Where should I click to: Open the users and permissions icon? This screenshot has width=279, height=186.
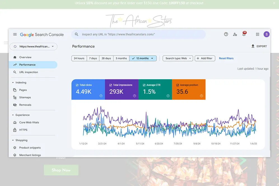[235, 34]
